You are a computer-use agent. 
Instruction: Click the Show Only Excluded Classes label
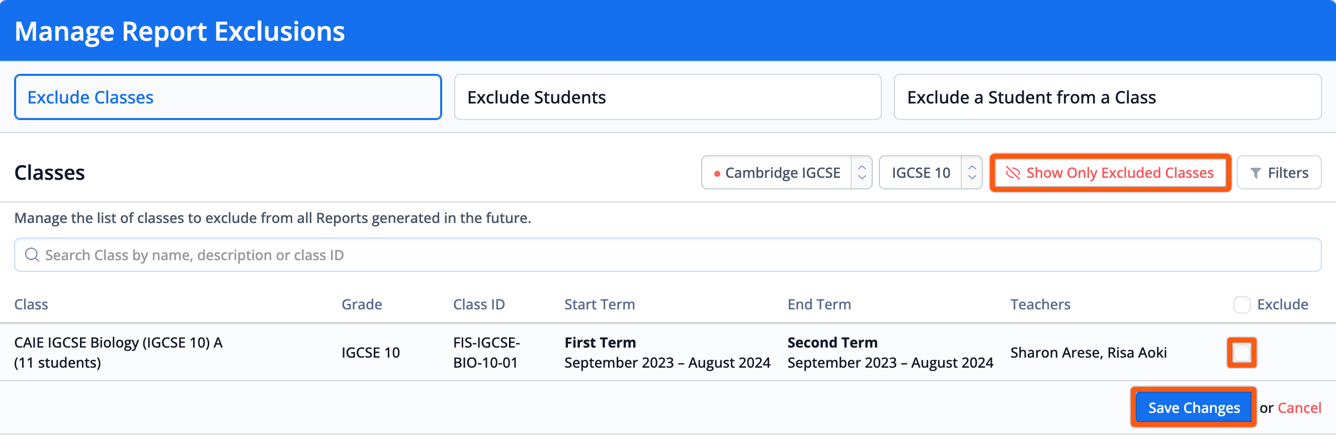pos(1120,173)
